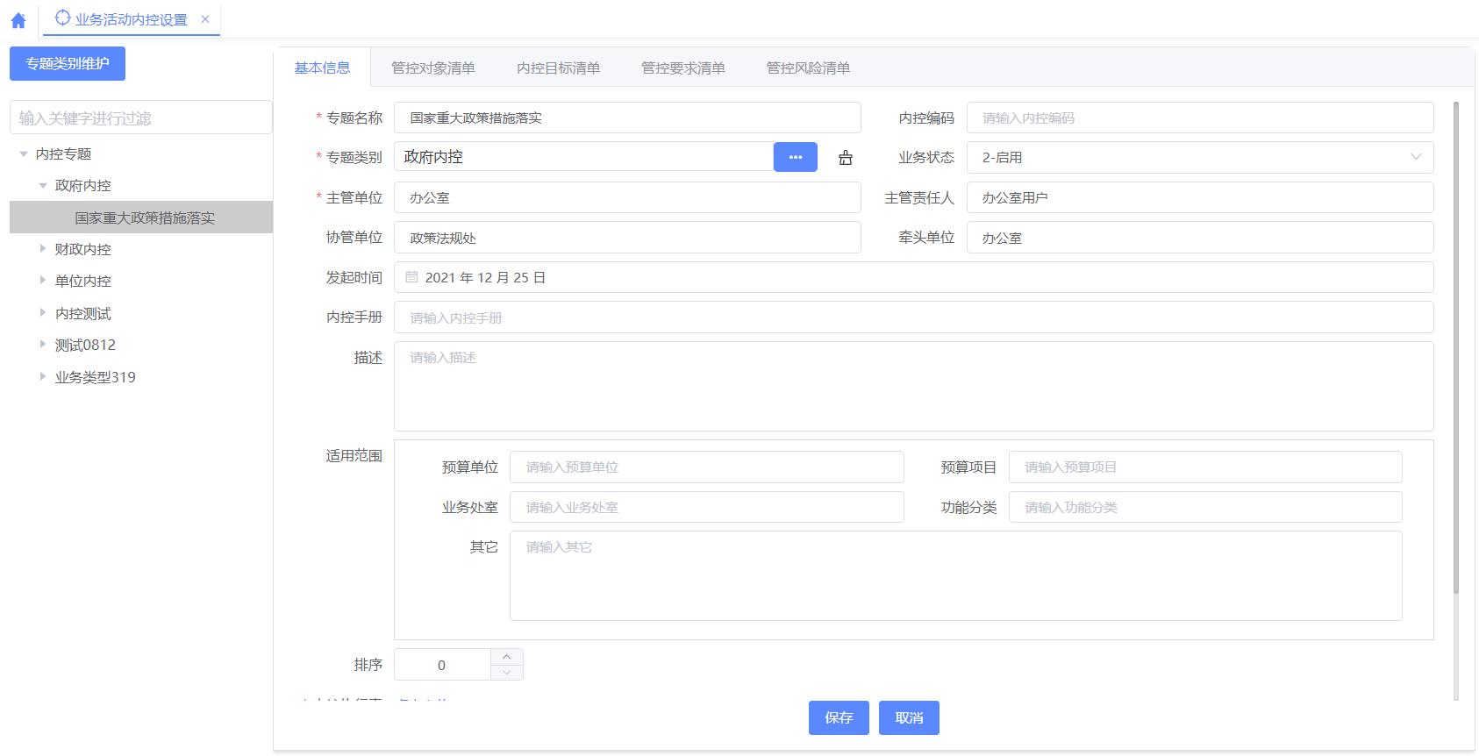
Task: Click the 其它 text area
Action: tap(956, 575)
